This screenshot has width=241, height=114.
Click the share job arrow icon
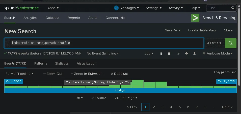178,53
